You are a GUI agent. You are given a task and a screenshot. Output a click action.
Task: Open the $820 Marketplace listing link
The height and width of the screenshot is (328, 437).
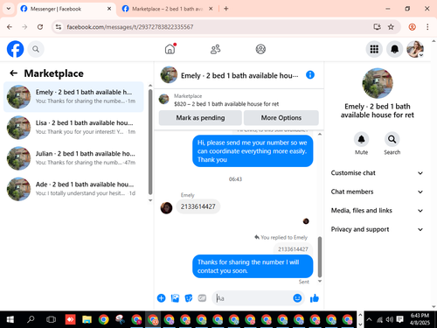pyautogui.click(x=226, y=104)
